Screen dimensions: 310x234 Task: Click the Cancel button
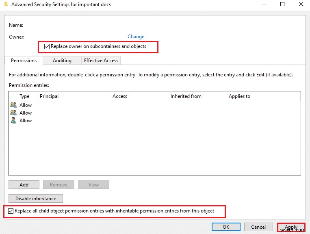point(258,227)
